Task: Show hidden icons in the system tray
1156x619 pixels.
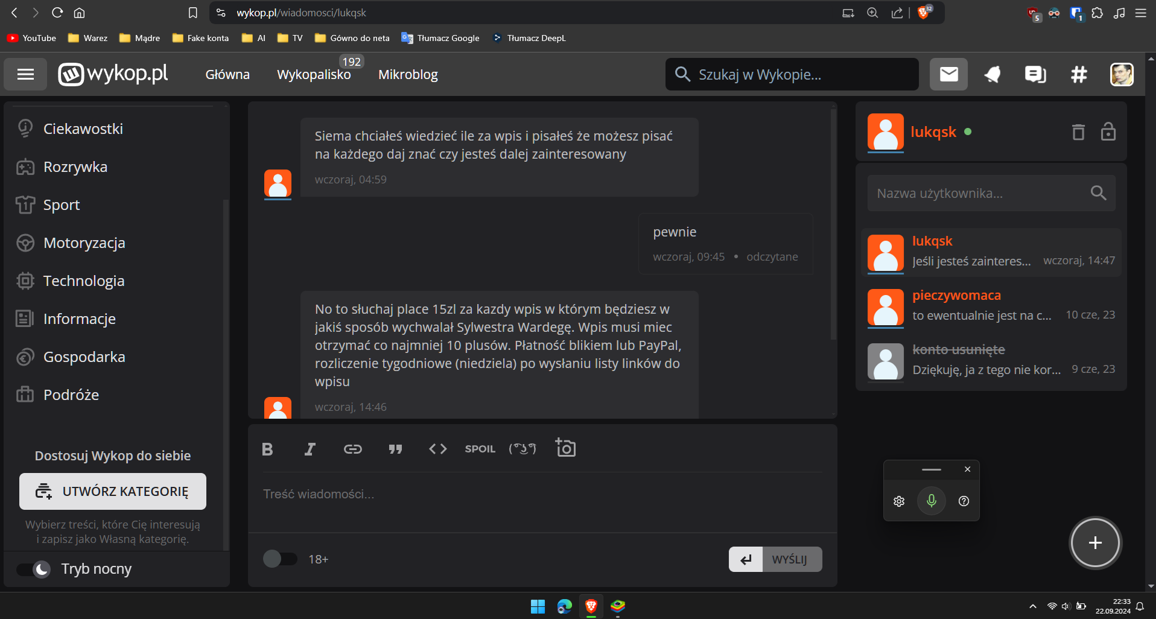Action: (1032, 606)
